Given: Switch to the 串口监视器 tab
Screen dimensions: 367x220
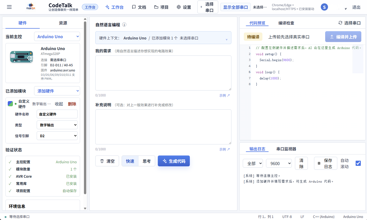Looking at the screenshot, I should [286, 149].
